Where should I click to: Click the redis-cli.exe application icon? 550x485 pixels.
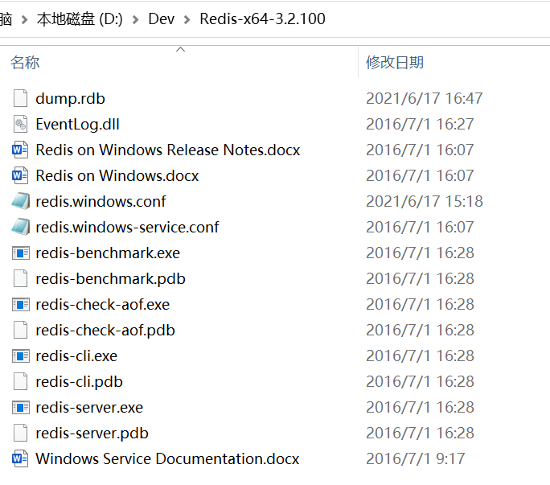[x=21, y=356]
